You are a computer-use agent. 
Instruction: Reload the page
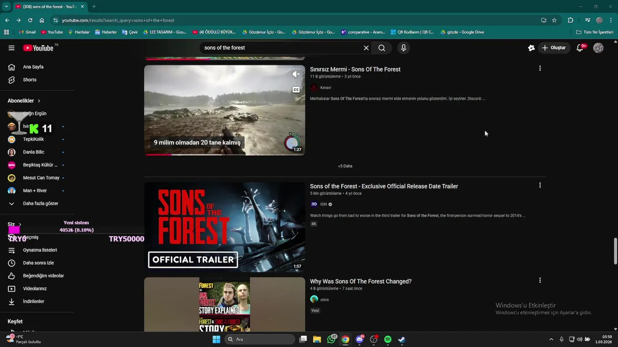click(x=30, y=20)
